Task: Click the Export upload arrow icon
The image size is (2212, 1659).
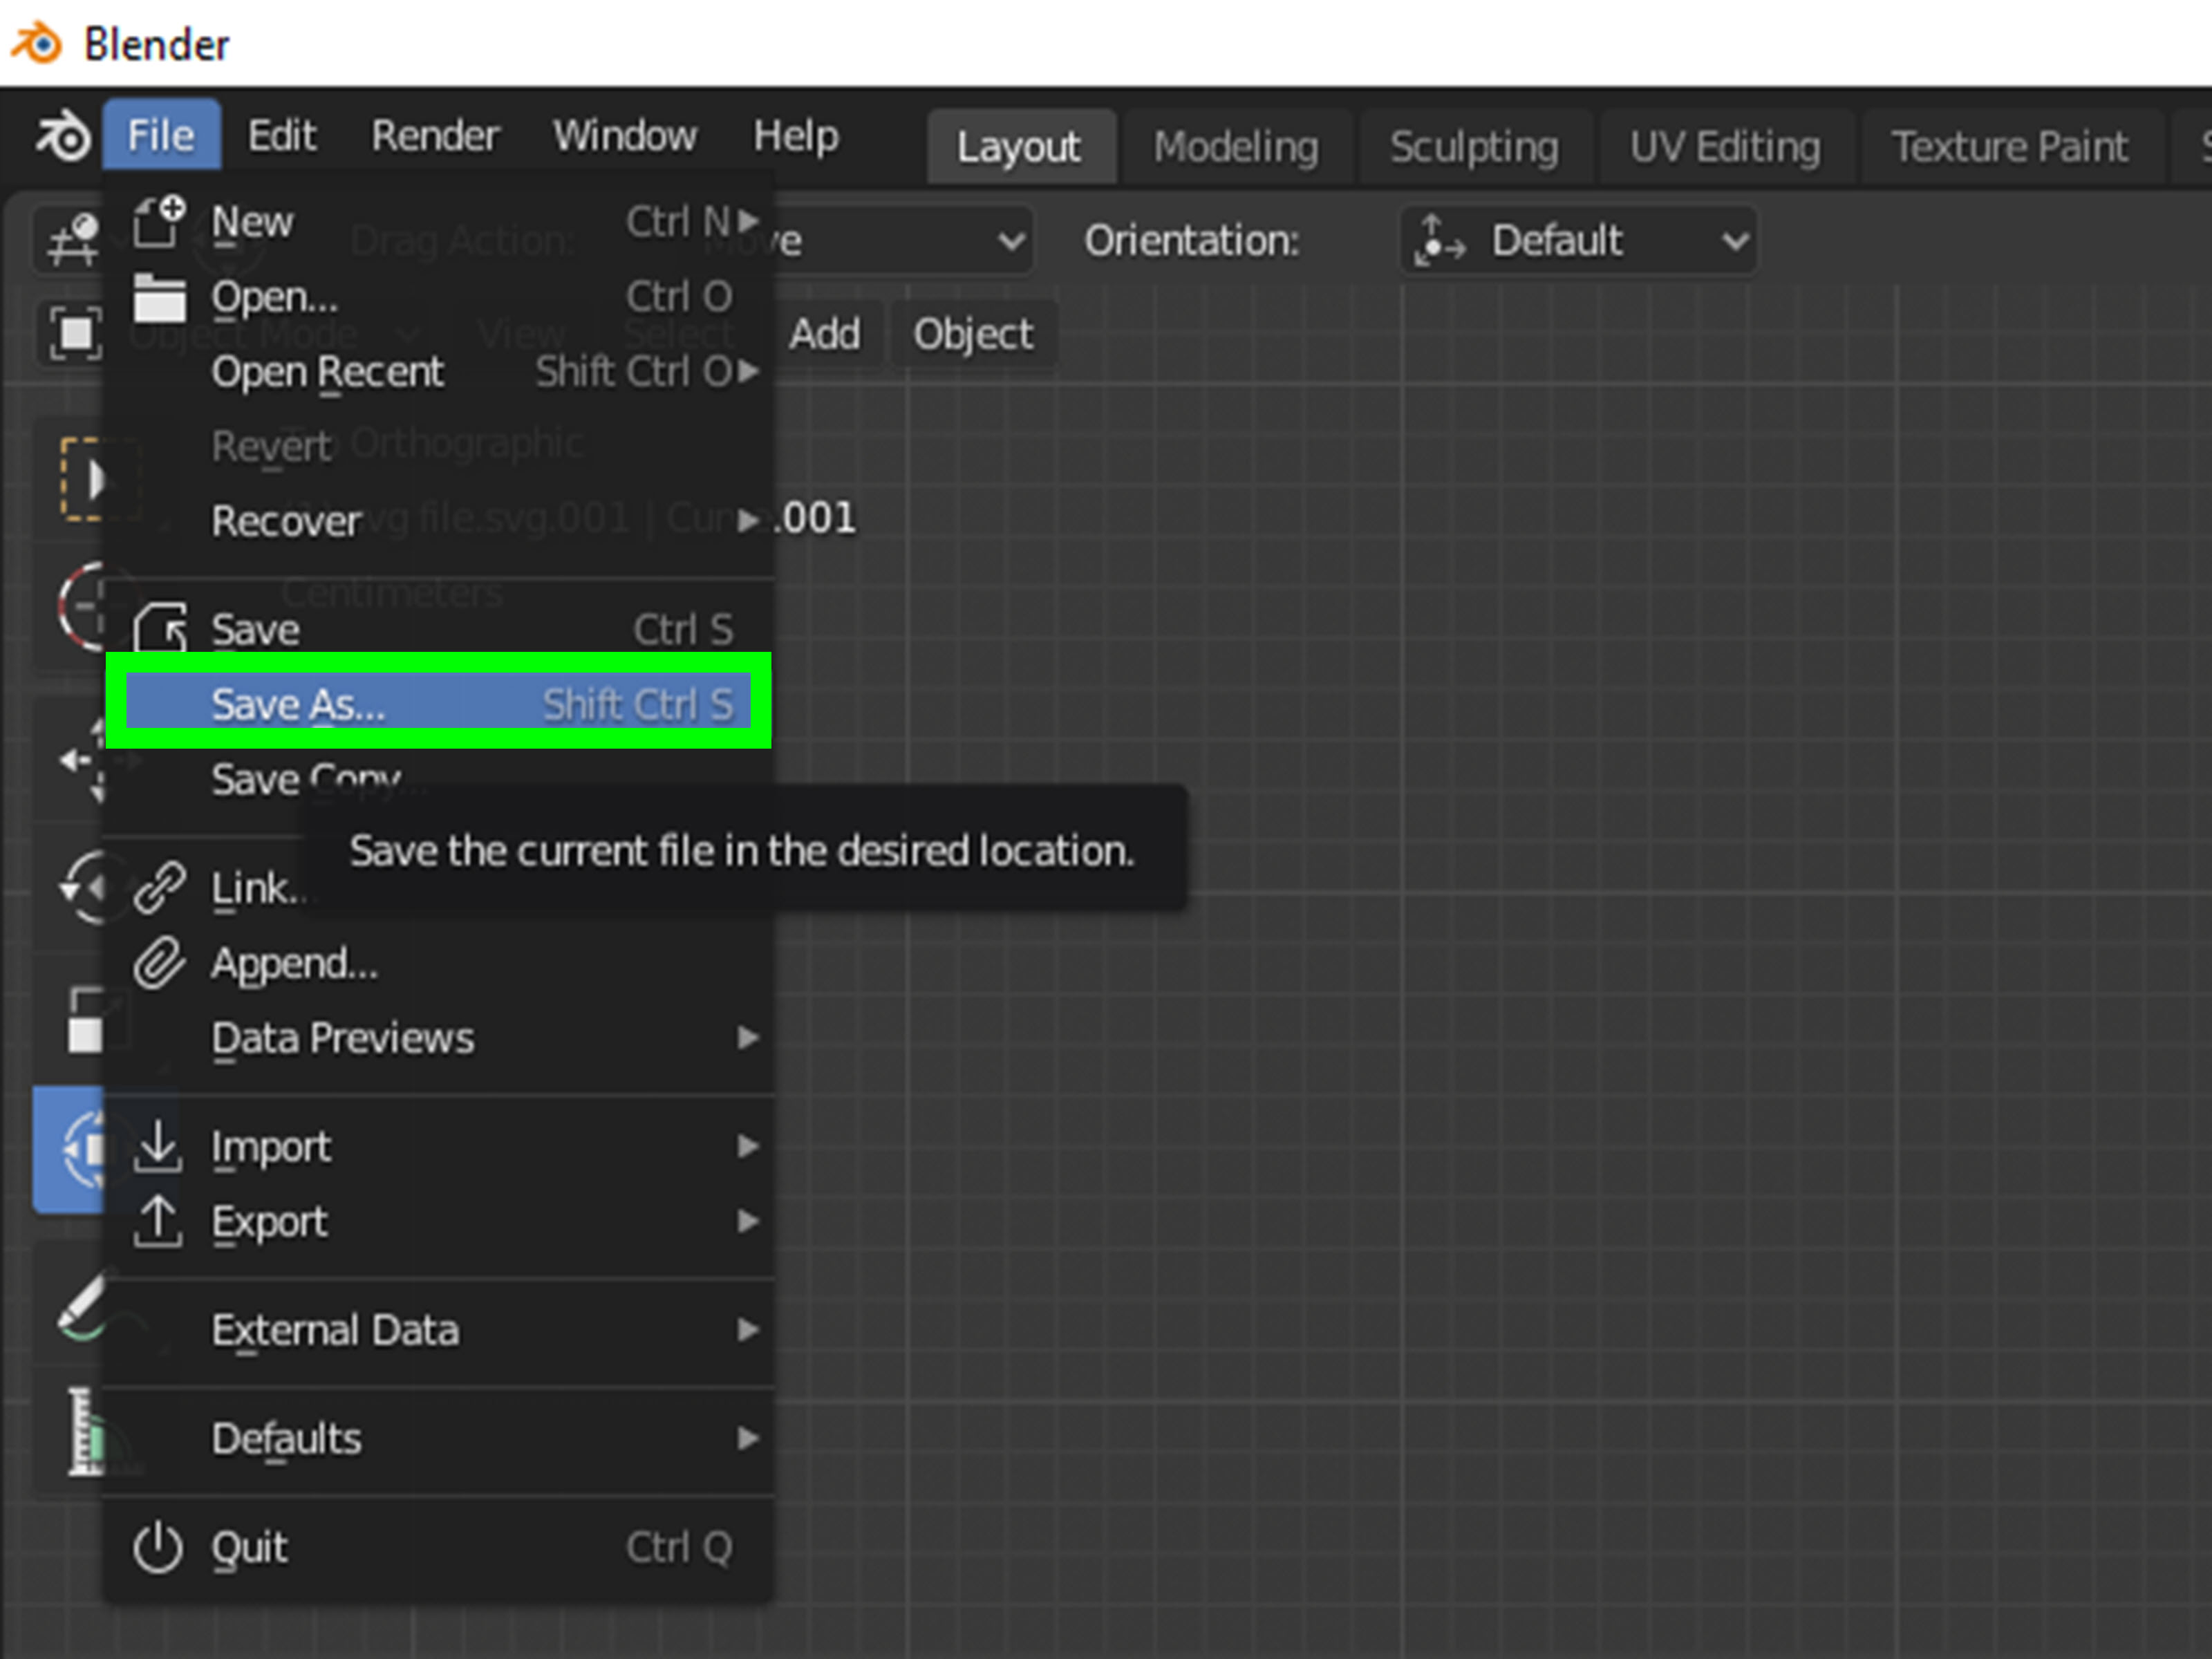Action: [x=158, y=1222]
